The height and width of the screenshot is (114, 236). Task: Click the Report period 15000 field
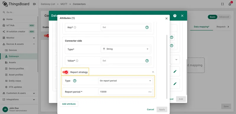125,92
